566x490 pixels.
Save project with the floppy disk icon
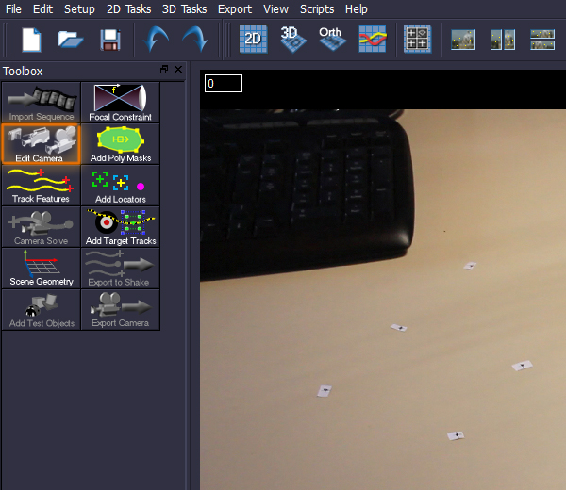pyautogui.click(x=110, y=40)
